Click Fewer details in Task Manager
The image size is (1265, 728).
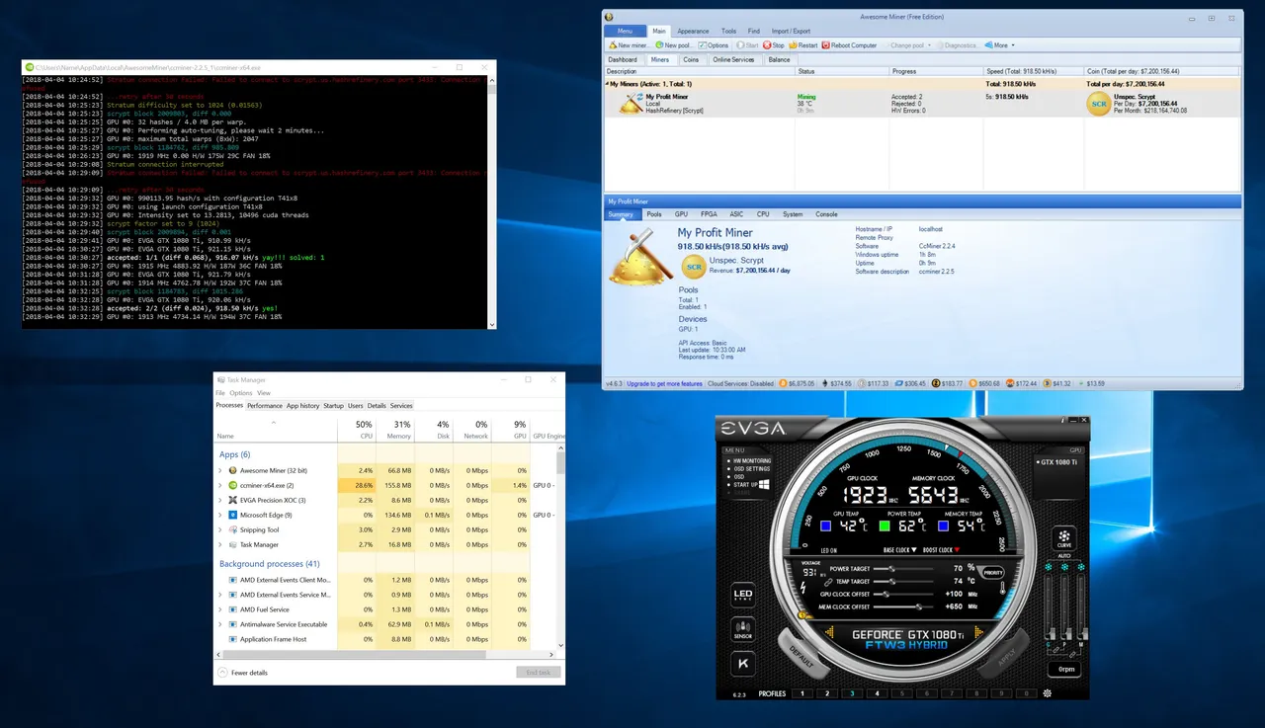pyautogui.click(x=243, y=673)
